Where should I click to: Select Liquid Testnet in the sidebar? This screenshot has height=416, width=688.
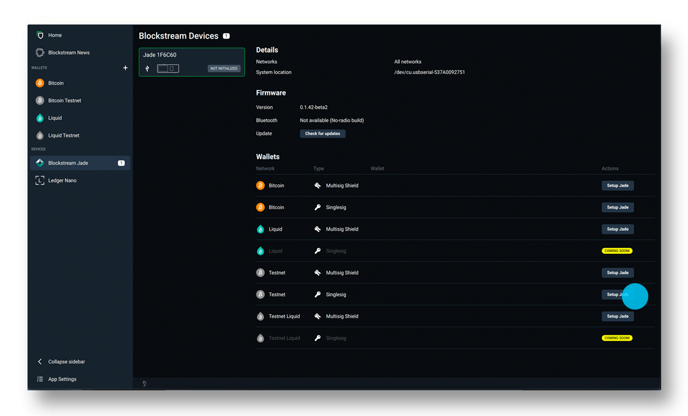click(x=63, y=135)
